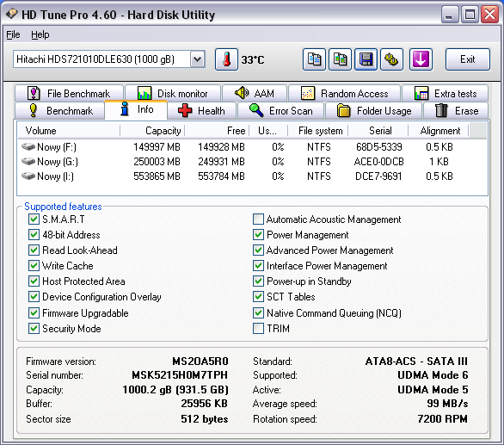The height and width of the screenshot is (445, 504).
Task: Switch to the Error Scan tab
Action: click(280, 111)
